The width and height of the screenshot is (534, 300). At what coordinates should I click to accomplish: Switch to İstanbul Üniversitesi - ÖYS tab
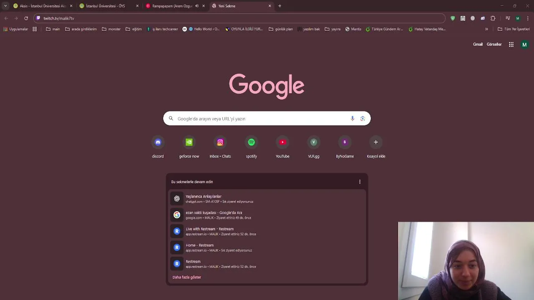coord(108,6)
